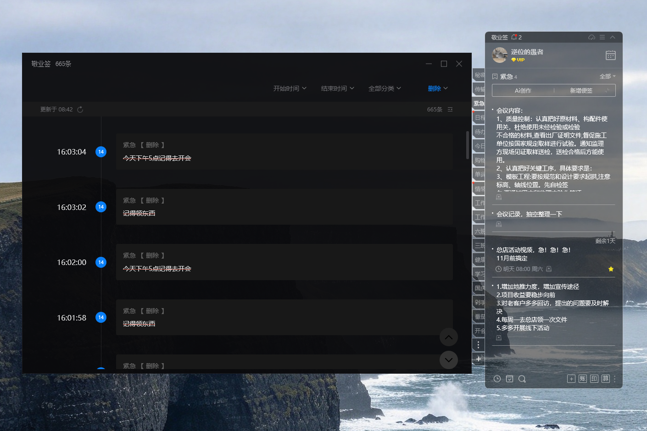This screenshot has height=431, width=647.
Task: Select the 16:01:58 entry 记得领东西
Action: pyautogui.click(x=284, y=317)
